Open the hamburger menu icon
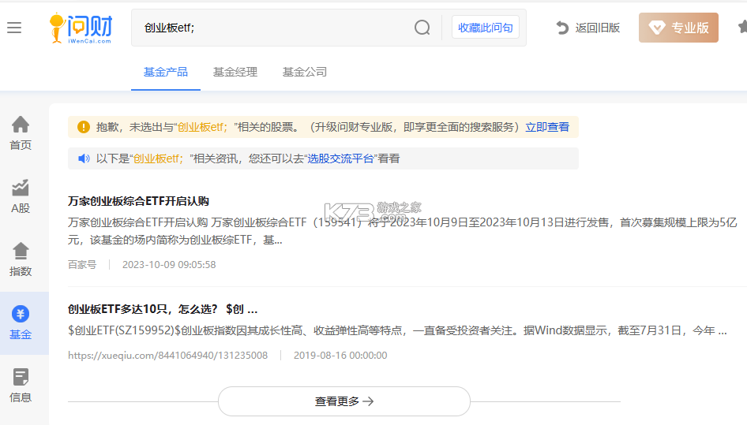This screenshot has height=425, width=747. point(14,28)
